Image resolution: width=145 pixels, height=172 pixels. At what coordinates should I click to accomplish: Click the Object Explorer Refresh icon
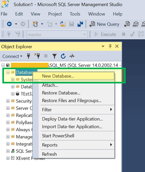pyautogui.click(x=63, y=56)
